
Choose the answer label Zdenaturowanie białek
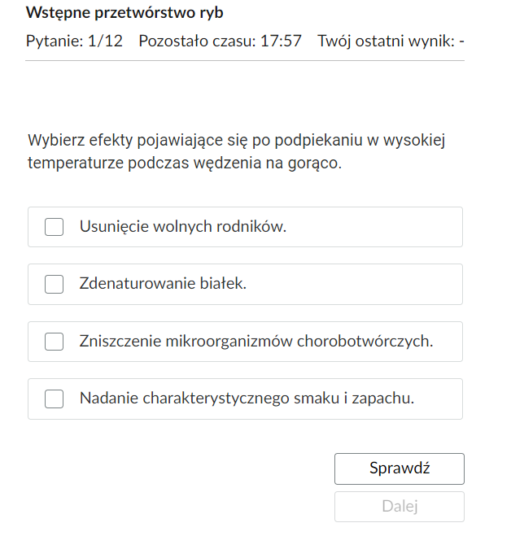tap(163, 283)
